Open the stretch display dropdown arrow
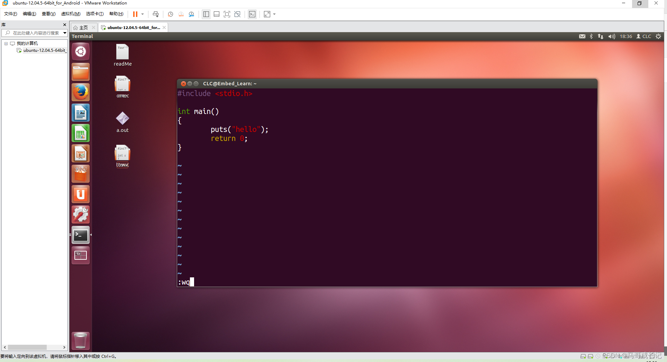Viewport: 667px width, 362px height. (x=274, y=14)
